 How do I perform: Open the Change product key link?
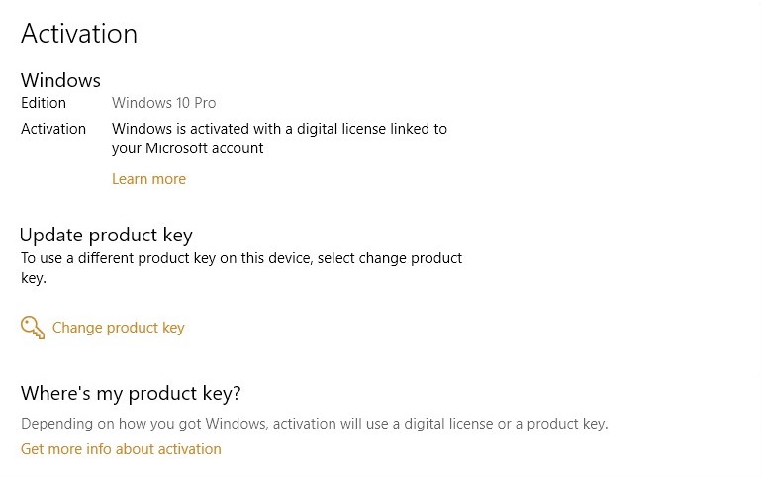click(118, 328)
